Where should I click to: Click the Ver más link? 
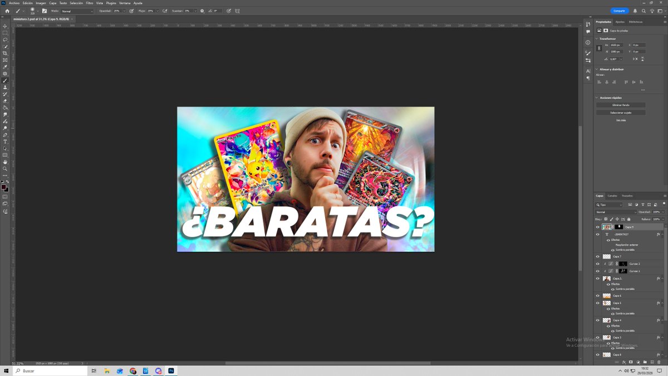tap(621, 120)
